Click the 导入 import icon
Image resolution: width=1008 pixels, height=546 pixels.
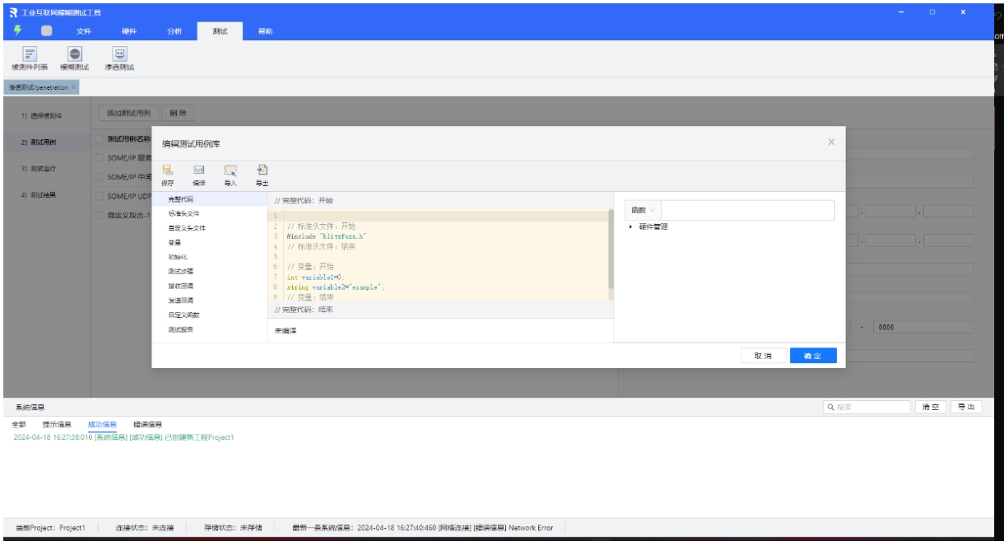(x=230, y=170)
